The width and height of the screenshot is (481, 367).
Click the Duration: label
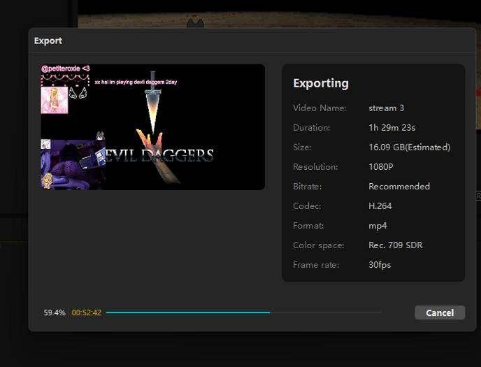[x=311, y=127]
